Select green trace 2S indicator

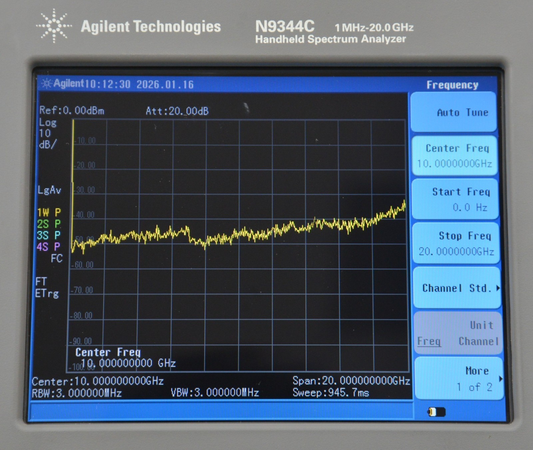[x=49, y=224]
